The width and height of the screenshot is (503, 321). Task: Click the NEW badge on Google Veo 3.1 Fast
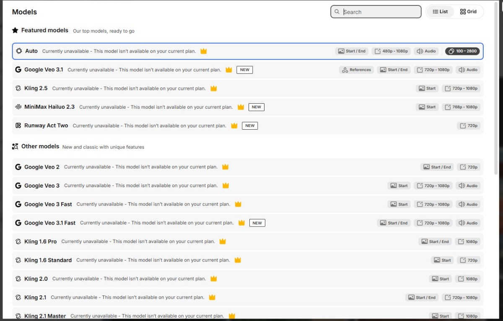click(x=257, y=223)
